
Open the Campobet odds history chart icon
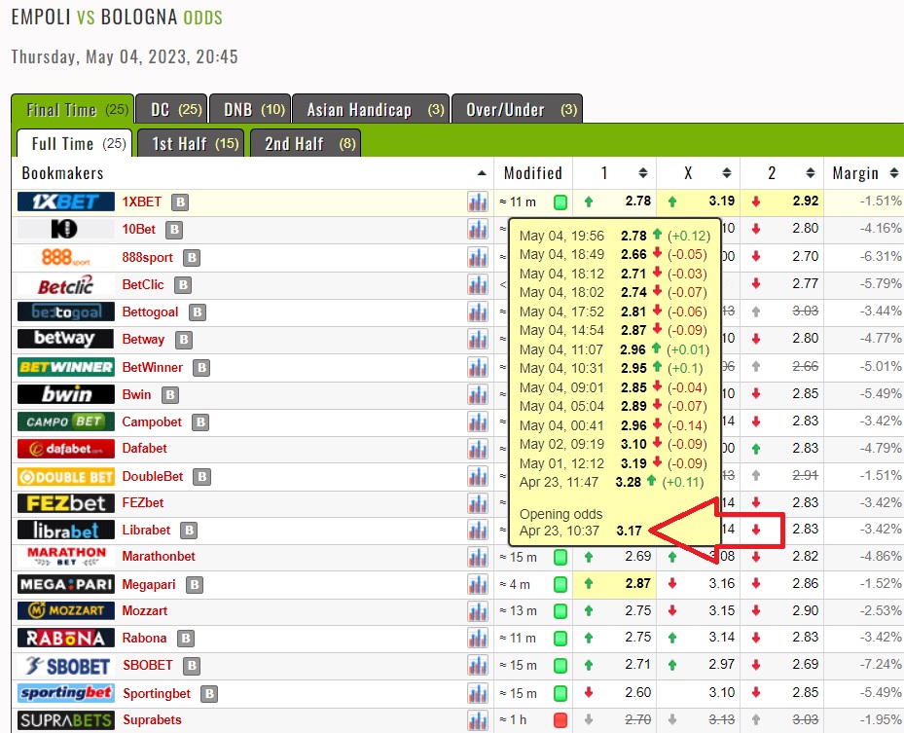478,421
